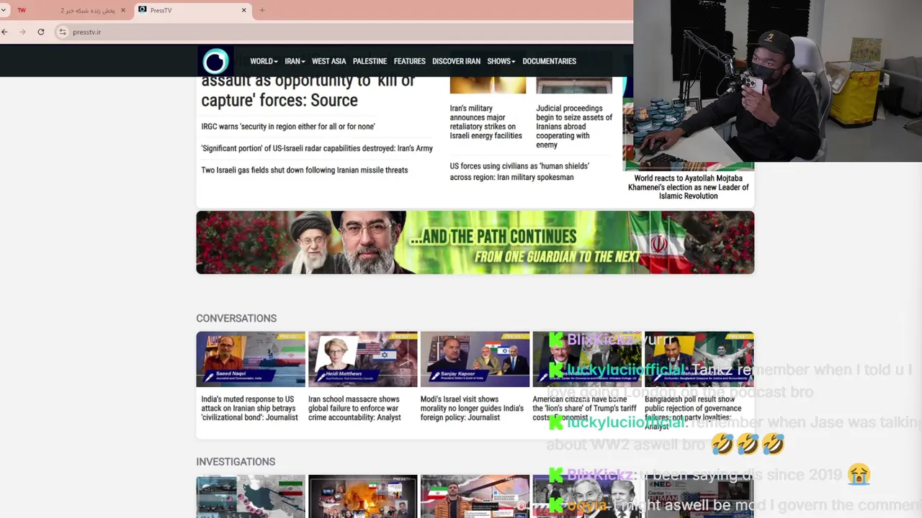Open the IRGC warns security in region article
The height and width of the screenshot is (518, 922).
click(x=288, y=127)
